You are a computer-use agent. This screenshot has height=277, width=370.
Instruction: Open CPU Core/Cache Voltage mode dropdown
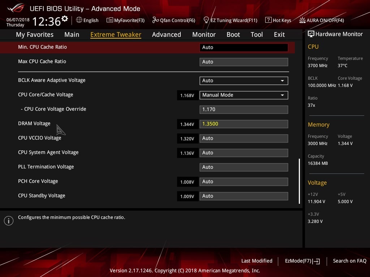pos(244,95)
